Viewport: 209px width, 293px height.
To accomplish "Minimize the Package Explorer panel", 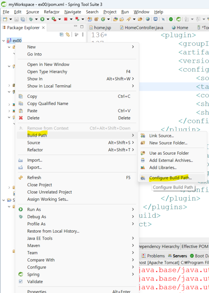I will click(75, 26).
